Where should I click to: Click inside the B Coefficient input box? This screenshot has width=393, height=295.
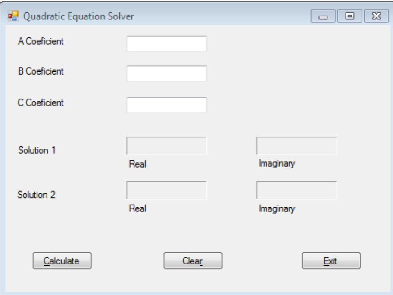(166, 72)
